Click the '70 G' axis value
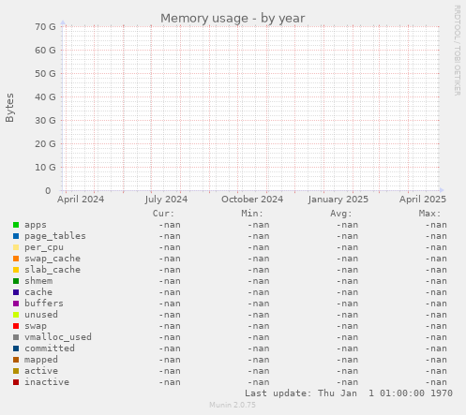Screen dimensions: 466x415 coord(45,27)
